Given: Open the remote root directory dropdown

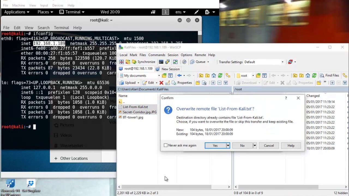Looking at the screenshot, I should pos(253,76).
